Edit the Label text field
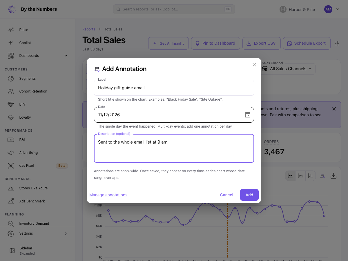348x261 pixels. coord(174,88)
